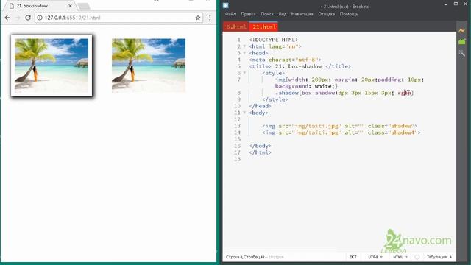Close the 21. box-shadow browser tab
Screen dimensions: 471x265
(x=70, y=6)
